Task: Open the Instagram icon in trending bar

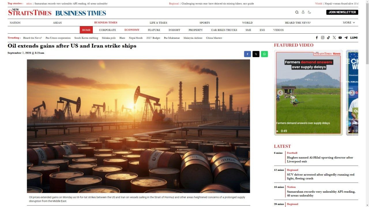Action: point(323,38)
